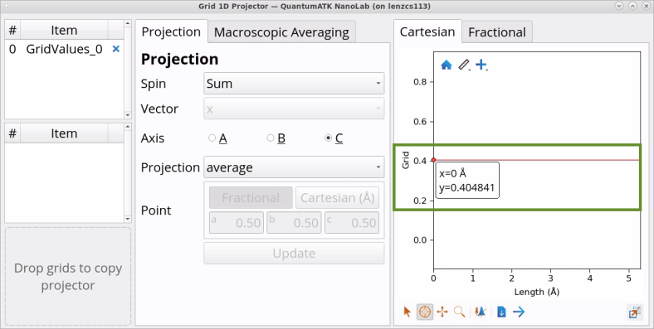Reset plot view with home icon
The width and height of the screenshot is (654, 329).
click(x=447, y=65)
